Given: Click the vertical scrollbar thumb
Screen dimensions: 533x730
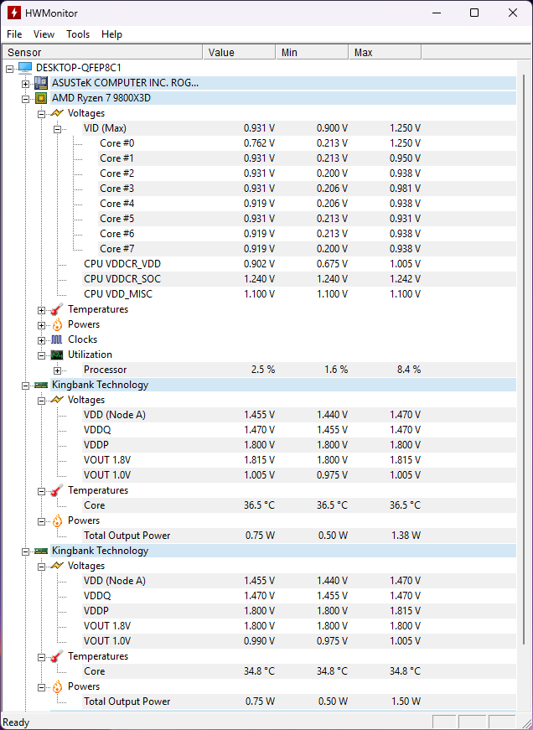Looking at the screenshot, I should pos(525,361).
